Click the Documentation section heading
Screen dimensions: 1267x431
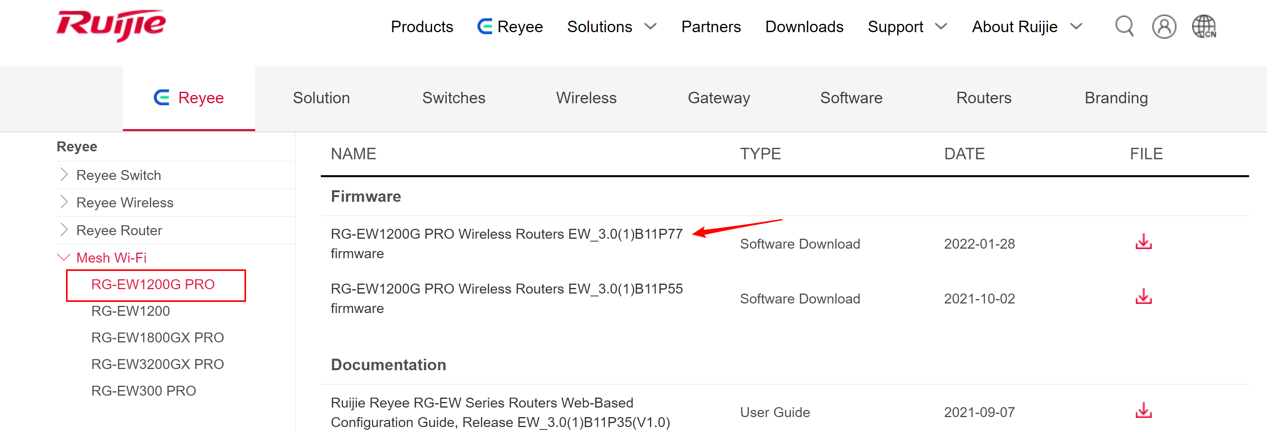pyautogui.click(x=388, y=365)
